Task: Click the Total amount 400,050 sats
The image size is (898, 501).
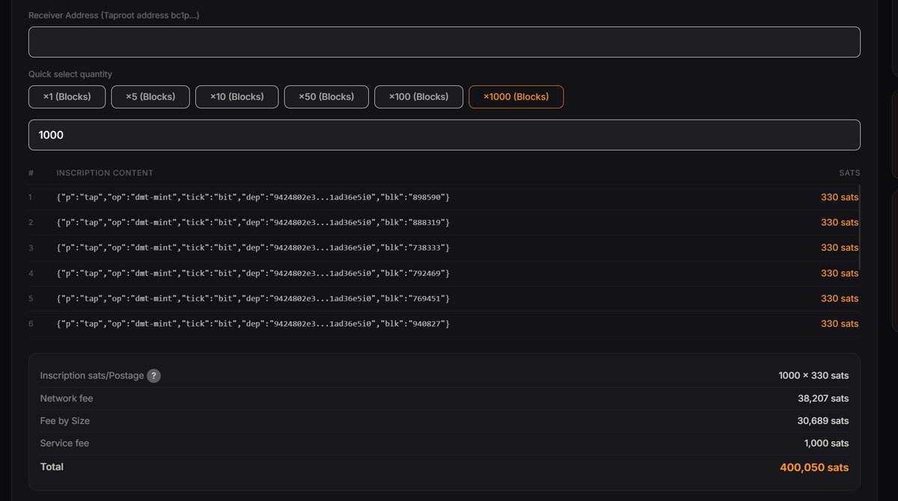Action: click(814, 467)
